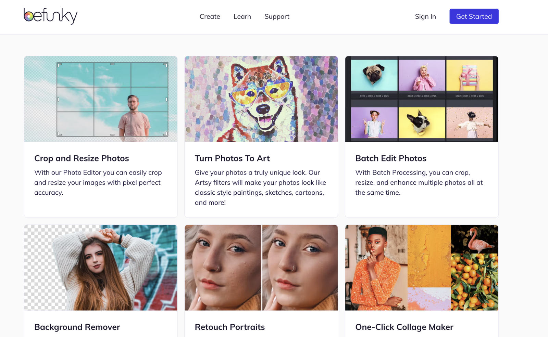Select the Batch Edit Photos heading

391,158
